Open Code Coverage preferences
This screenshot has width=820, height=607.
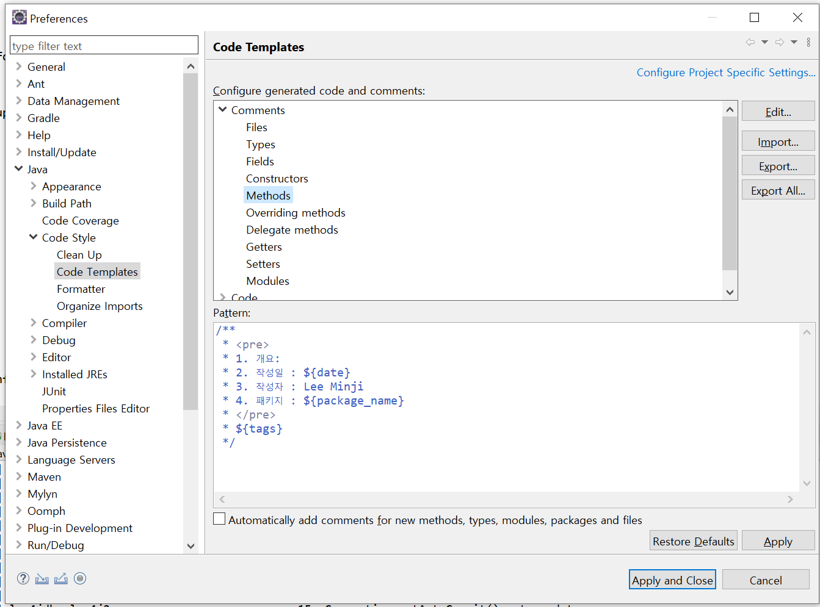click(81, 220)
